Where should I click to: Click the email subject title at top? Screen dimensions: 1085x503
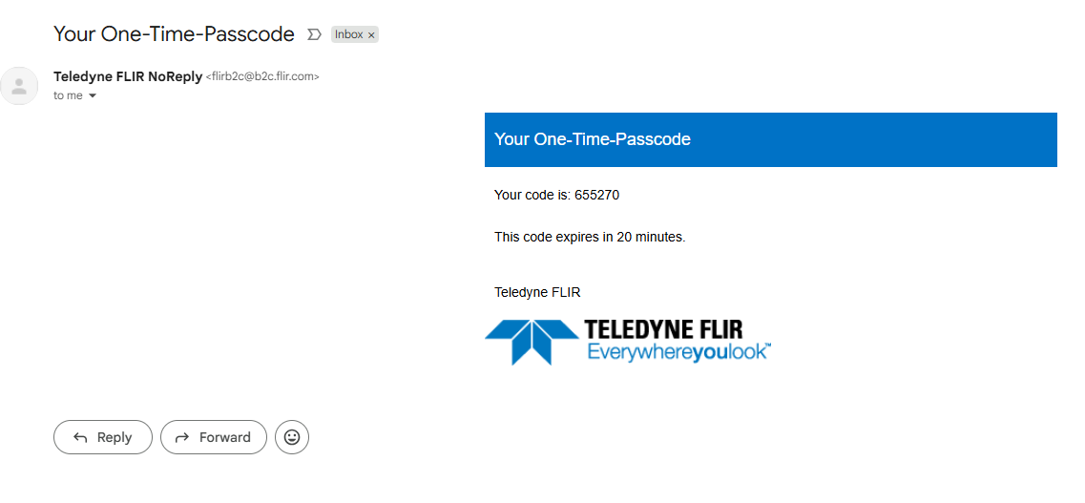(174, 34)
